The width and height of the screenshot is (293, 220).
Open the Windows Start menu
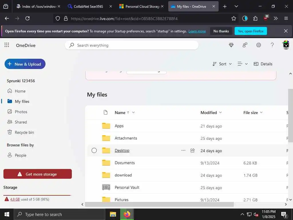[7, 214]
